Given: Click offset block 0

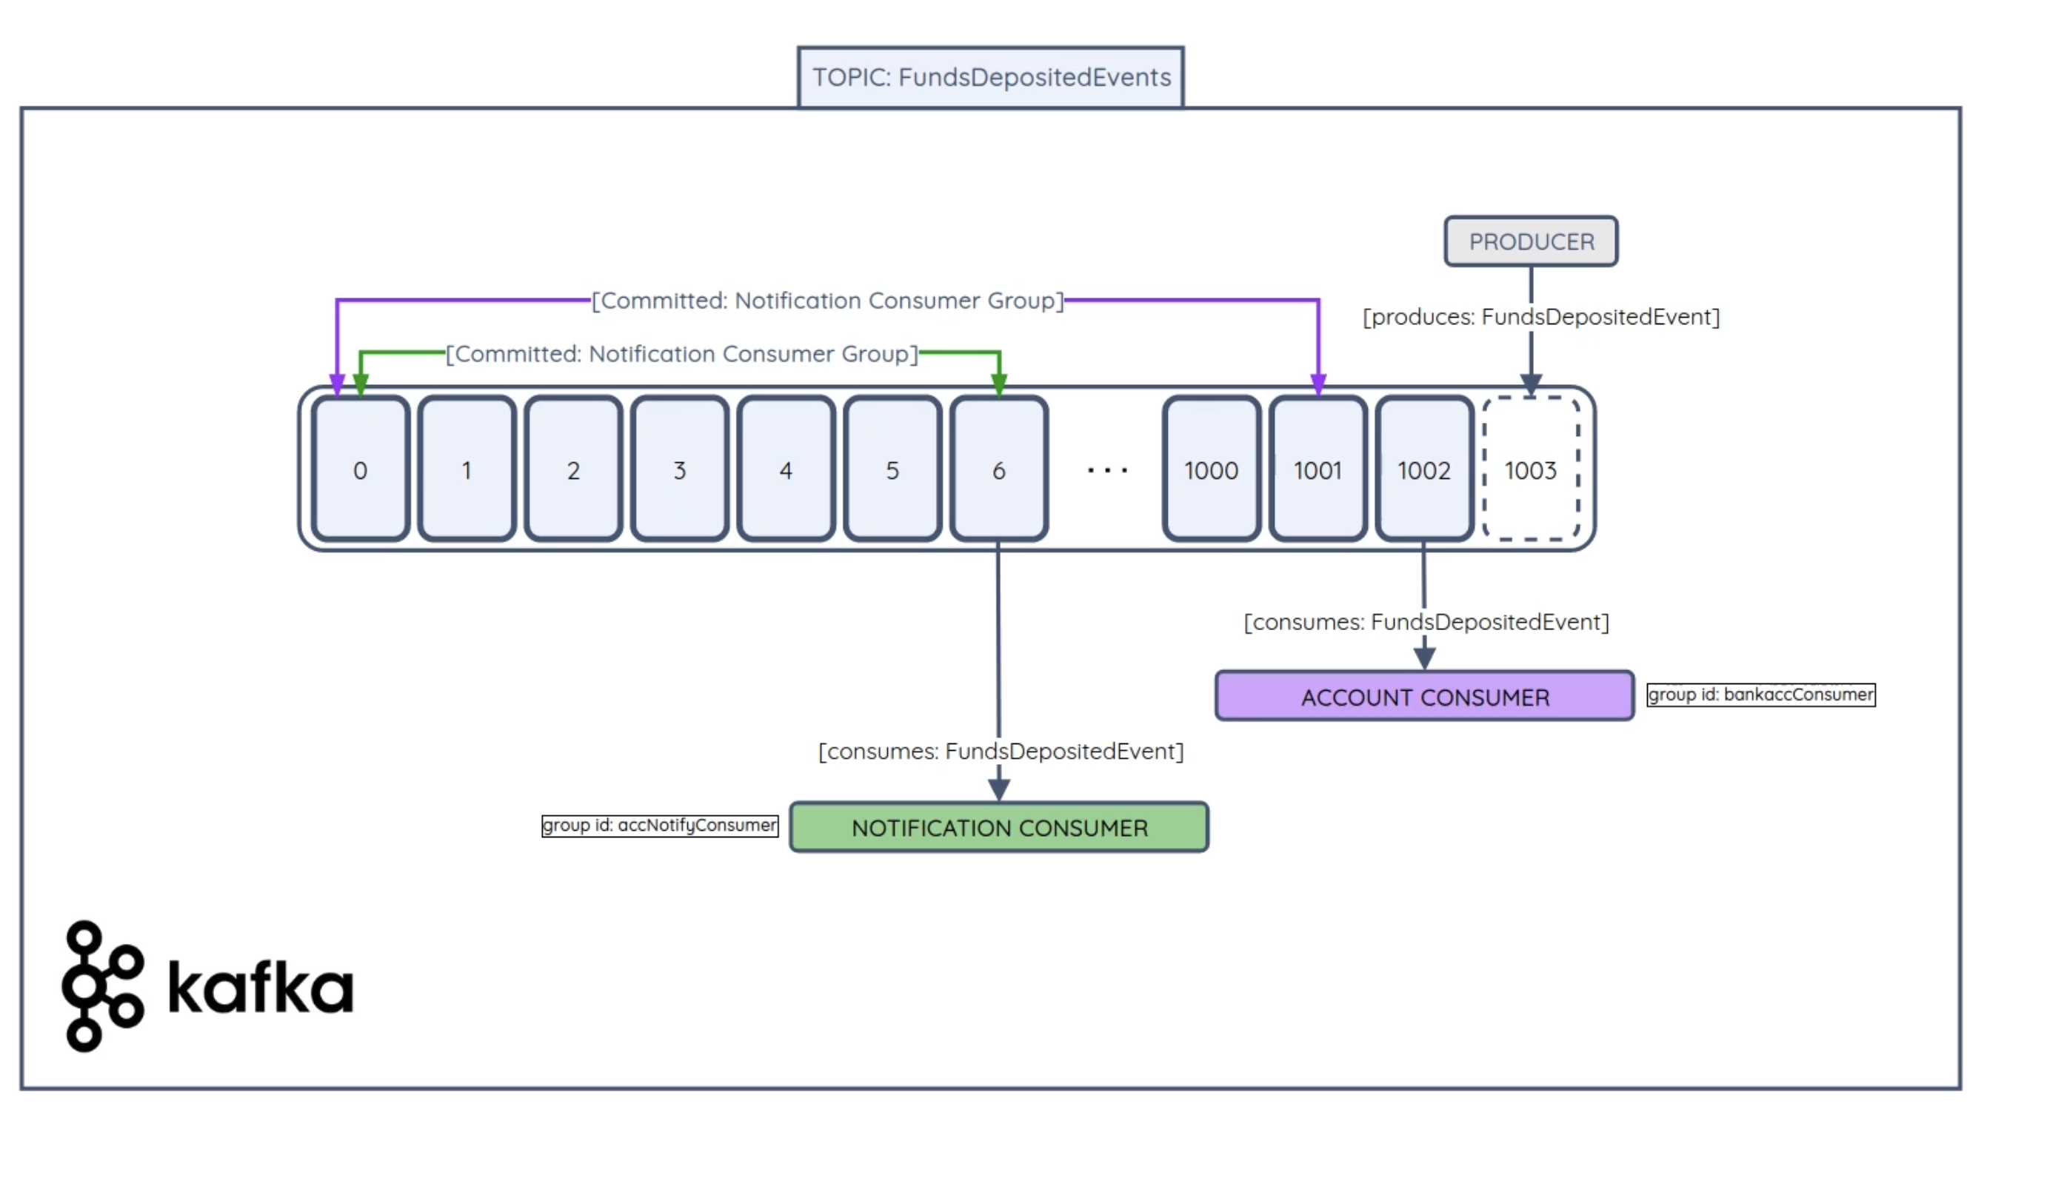Looking at the screenshot, I should (360, 470).
